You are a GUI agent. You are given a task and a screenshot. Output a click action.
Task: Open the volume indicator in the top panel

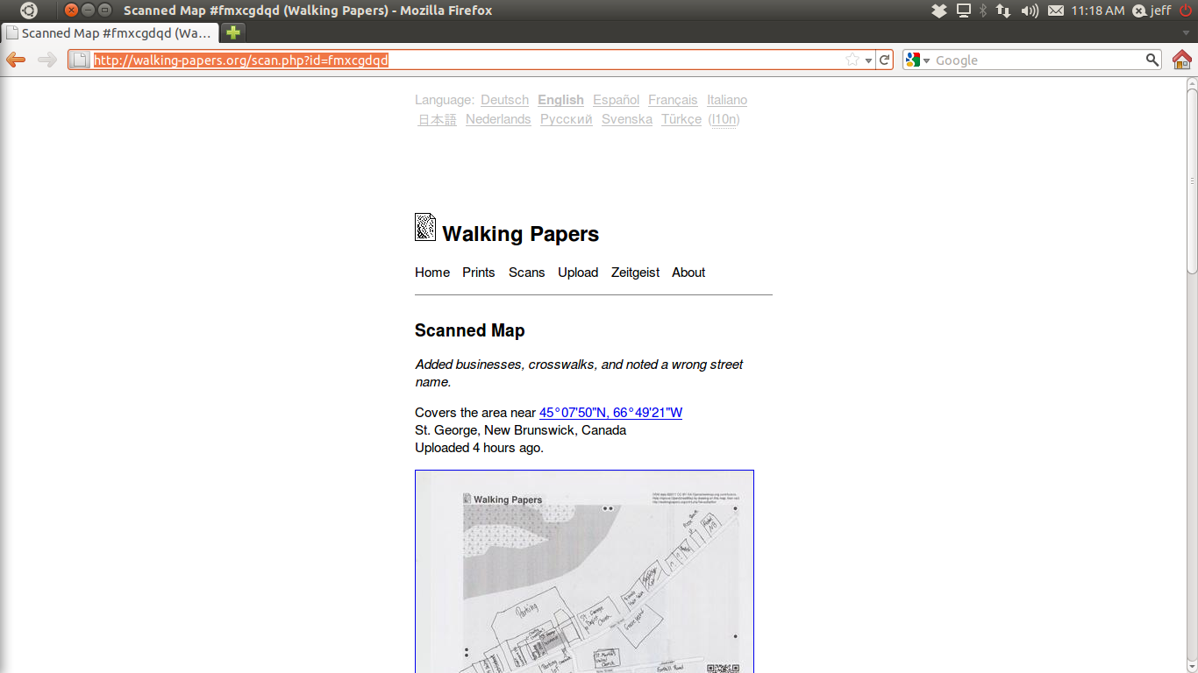tap(1030, 11)
